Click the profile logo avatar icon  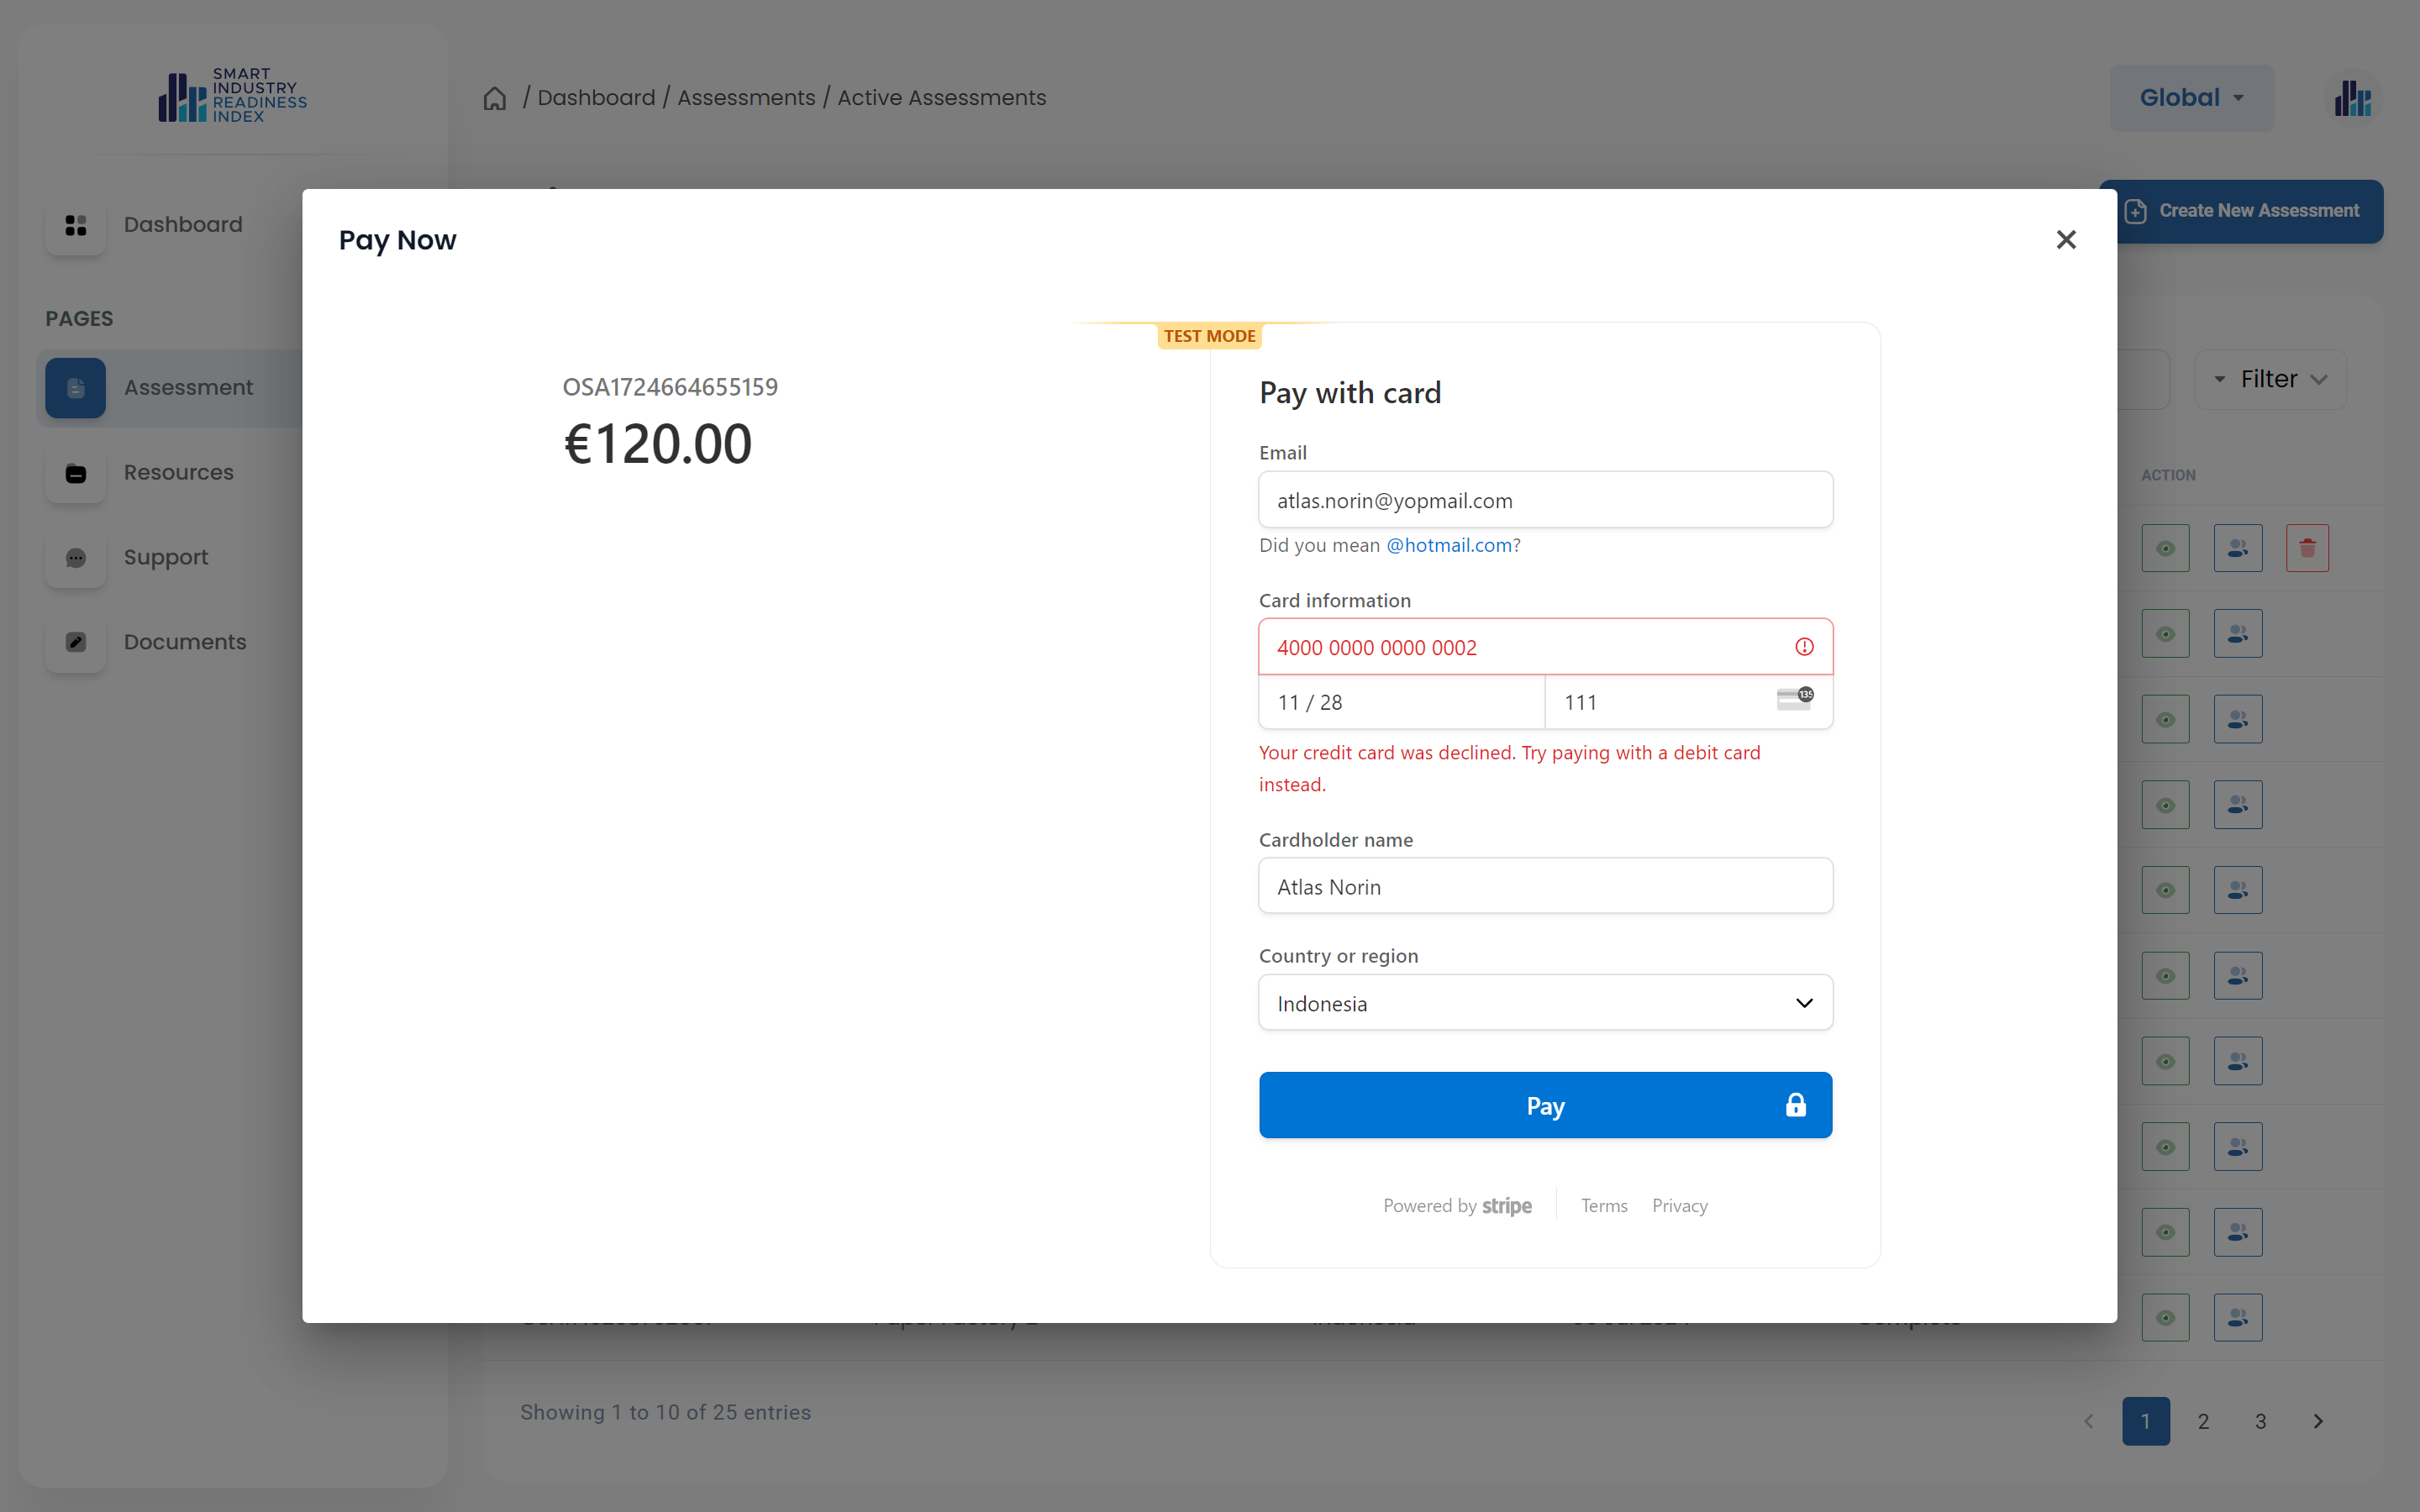(x=2352, y=98)
